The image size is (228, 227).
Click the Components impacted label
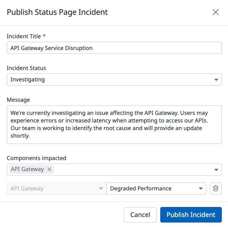coord(36,158)
